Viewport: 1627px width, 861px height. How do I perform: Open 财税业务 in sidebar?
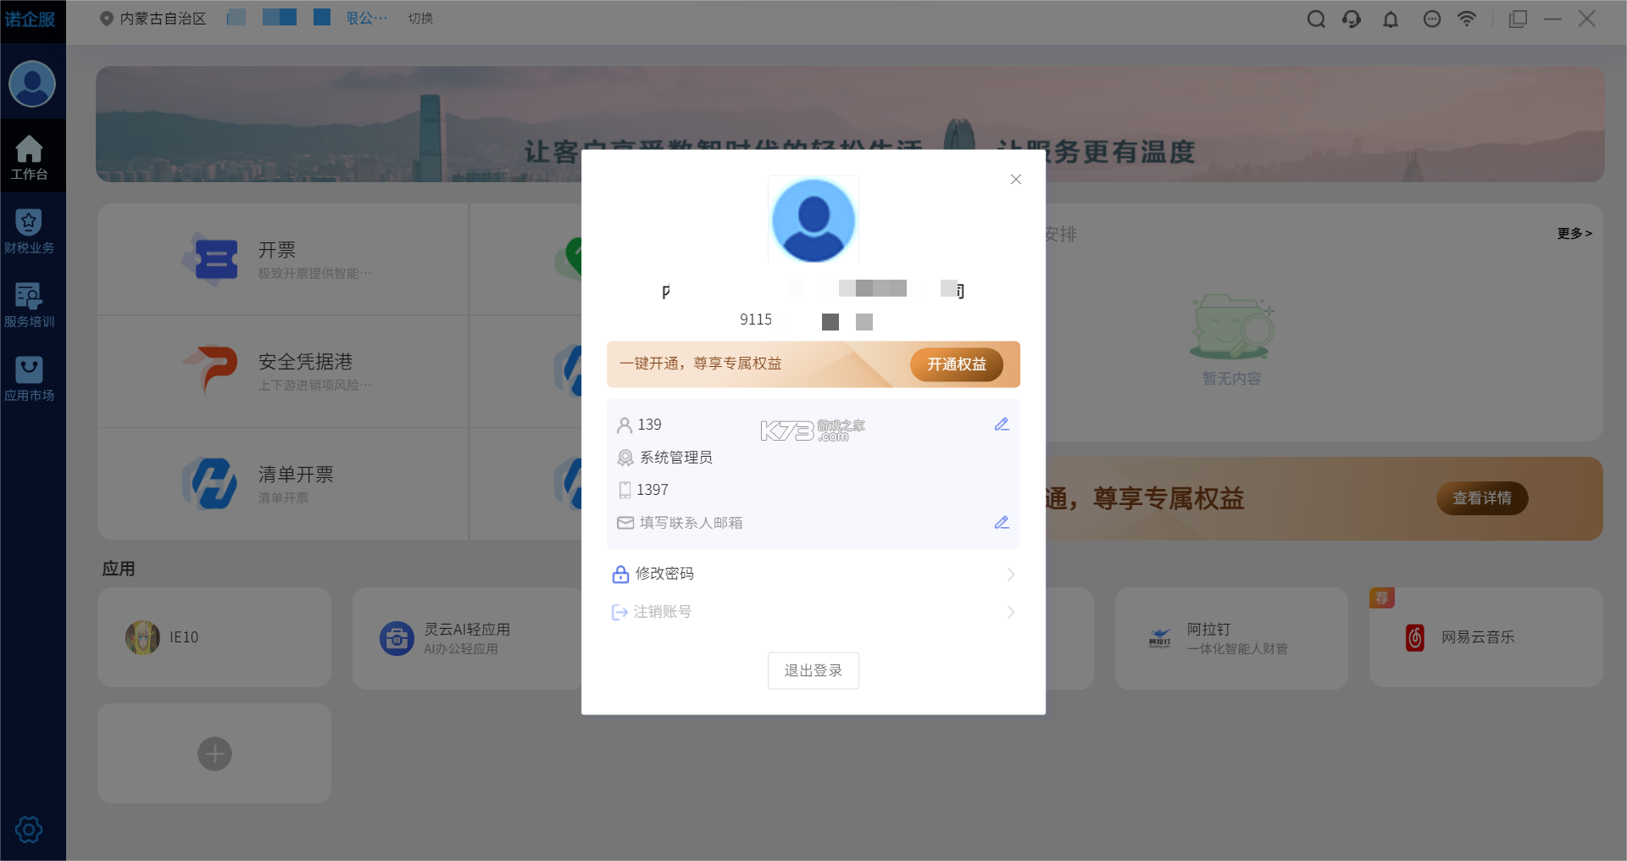click(30, 231)
